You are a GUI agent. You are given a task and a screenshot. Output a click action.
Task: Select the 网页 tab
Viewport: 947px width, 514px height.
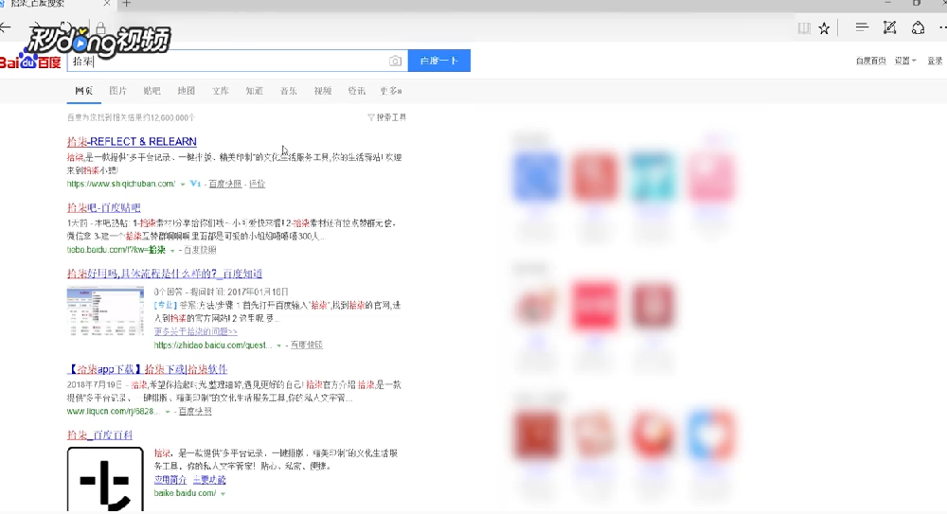(84, 91)
